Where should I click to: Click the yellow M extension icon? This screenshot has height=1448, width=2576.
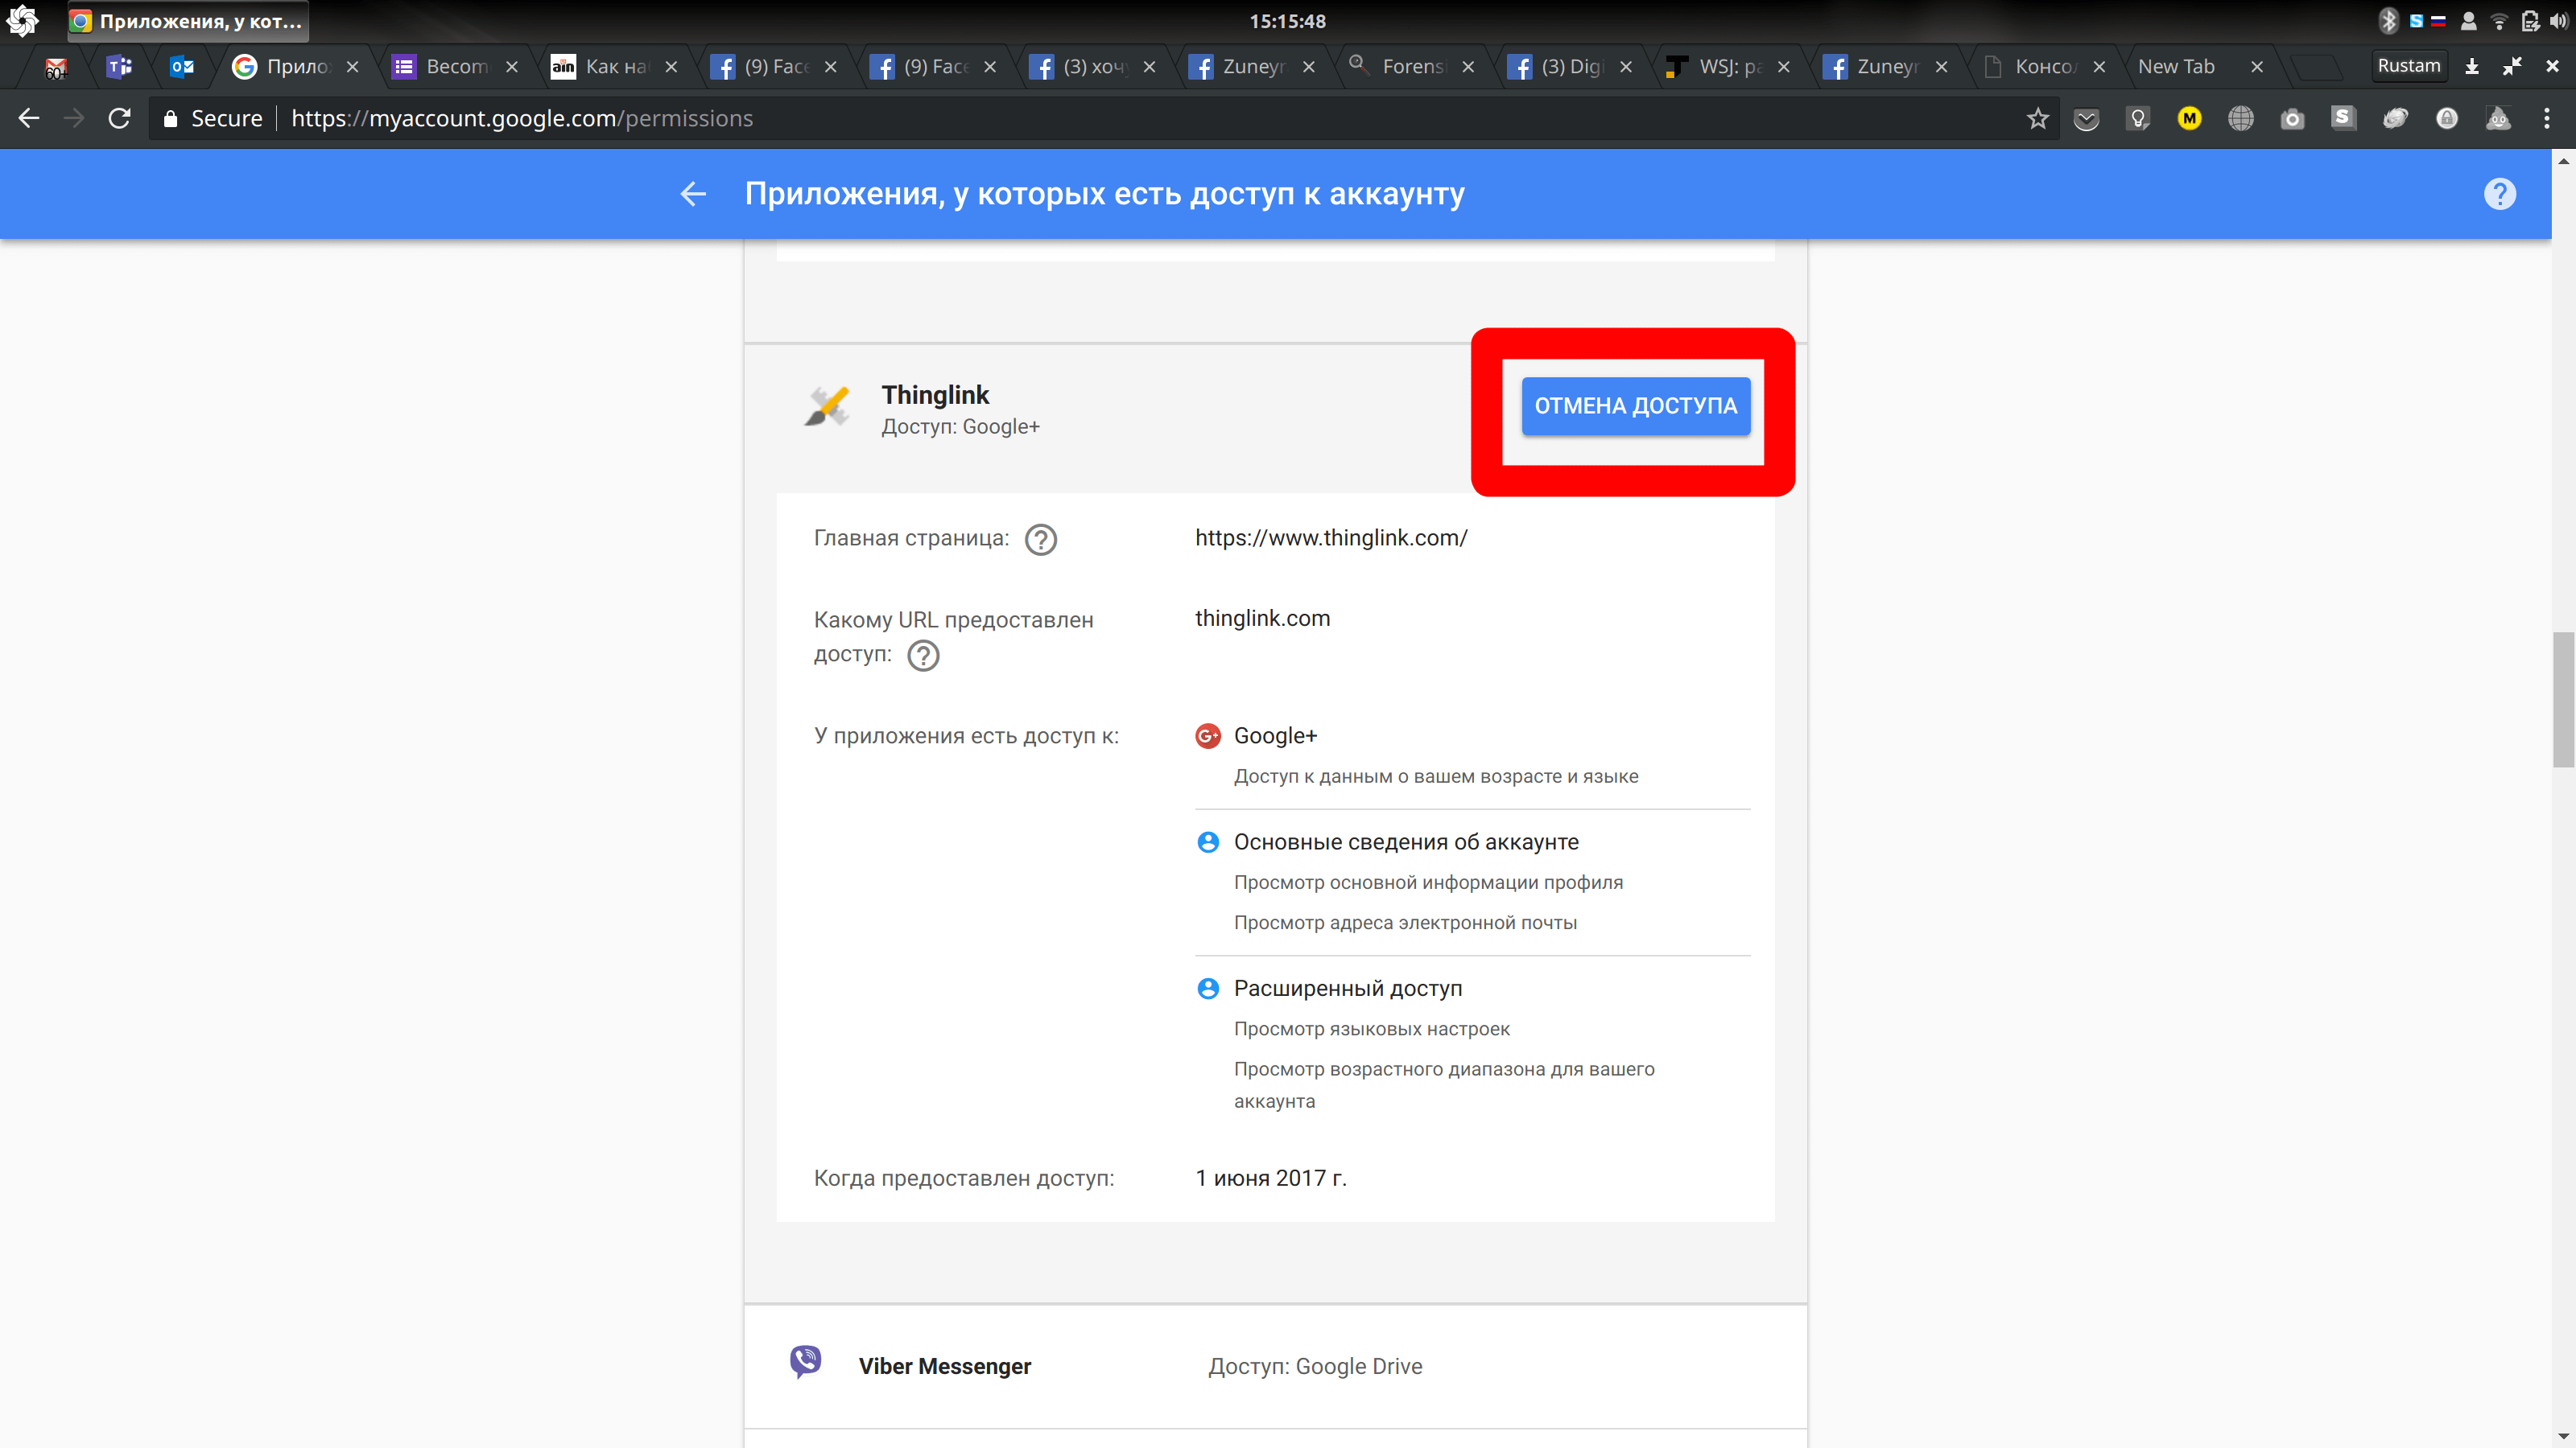pyautogui.click(x=2189, y=119)
